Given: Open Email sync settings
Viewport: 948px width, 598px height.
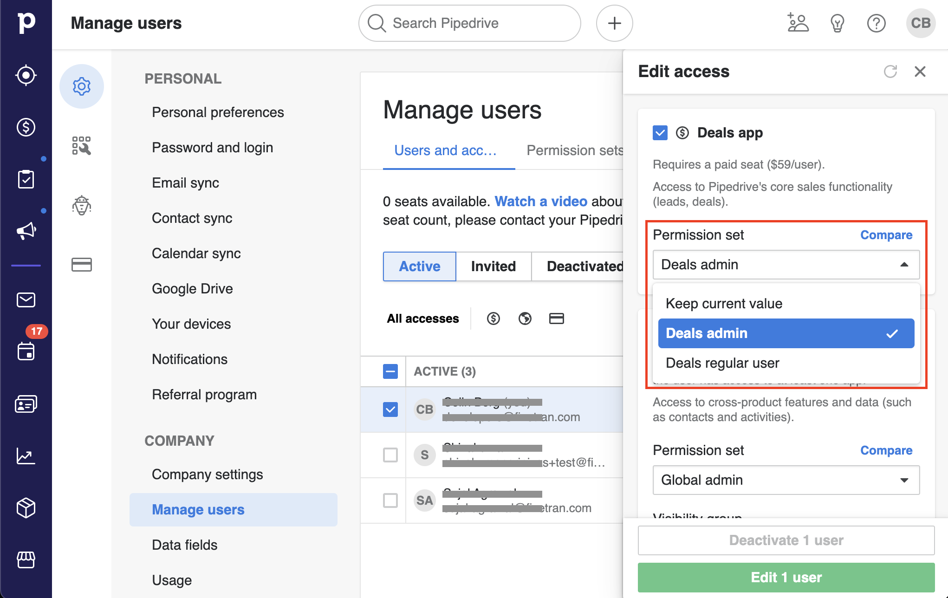Looking at the screenshot, I should (x=185, y=183).
